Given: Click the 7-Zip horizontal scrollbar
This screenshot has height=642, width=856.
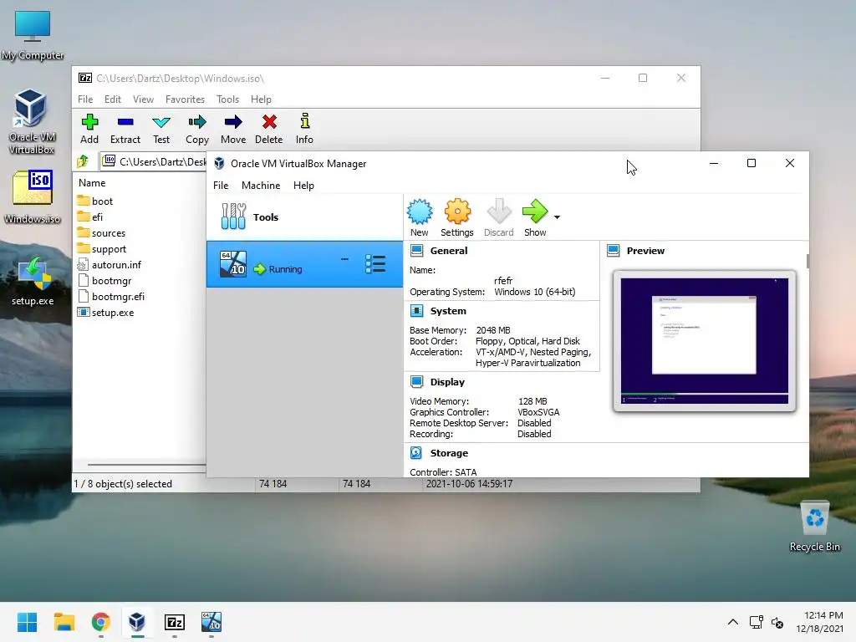Looking at the screenshot, I should [146, 465].
